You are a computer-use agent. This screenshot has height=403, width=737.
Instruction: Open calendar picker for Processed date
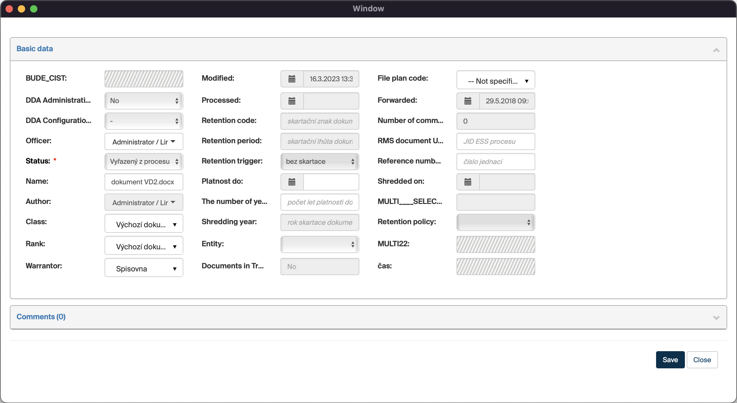[292, 101]
